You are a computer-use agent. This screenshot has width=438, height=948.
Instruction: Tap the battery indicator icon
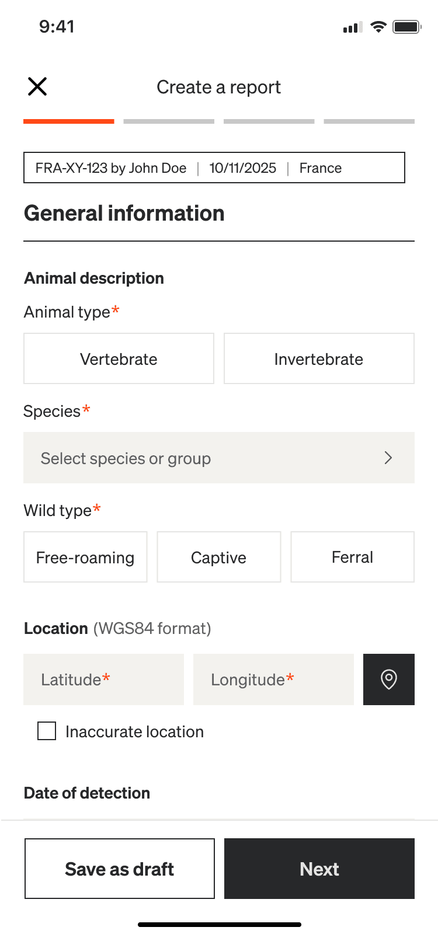406,27
